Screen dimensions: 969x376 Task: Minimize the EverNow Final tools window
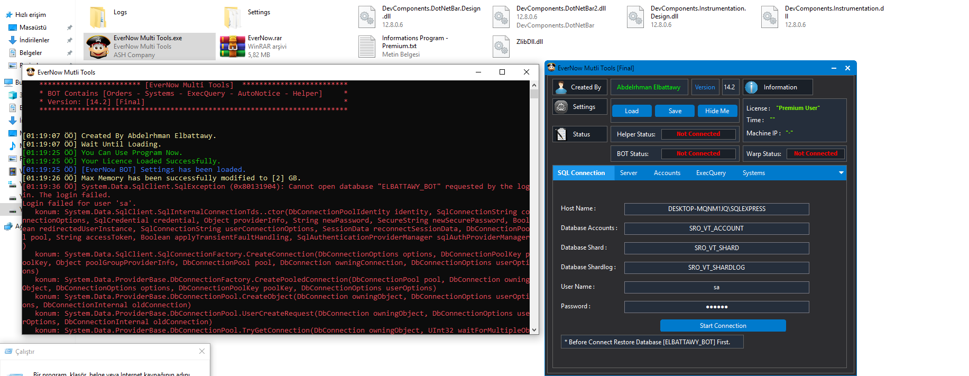click(x=834, y=68)
